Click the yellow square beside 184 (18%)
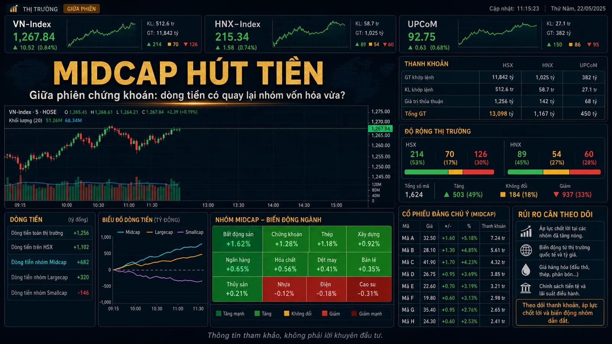Image resolution: width=612 pixels, height=344 pixels. pyautogui.click(x=503, y=195)
